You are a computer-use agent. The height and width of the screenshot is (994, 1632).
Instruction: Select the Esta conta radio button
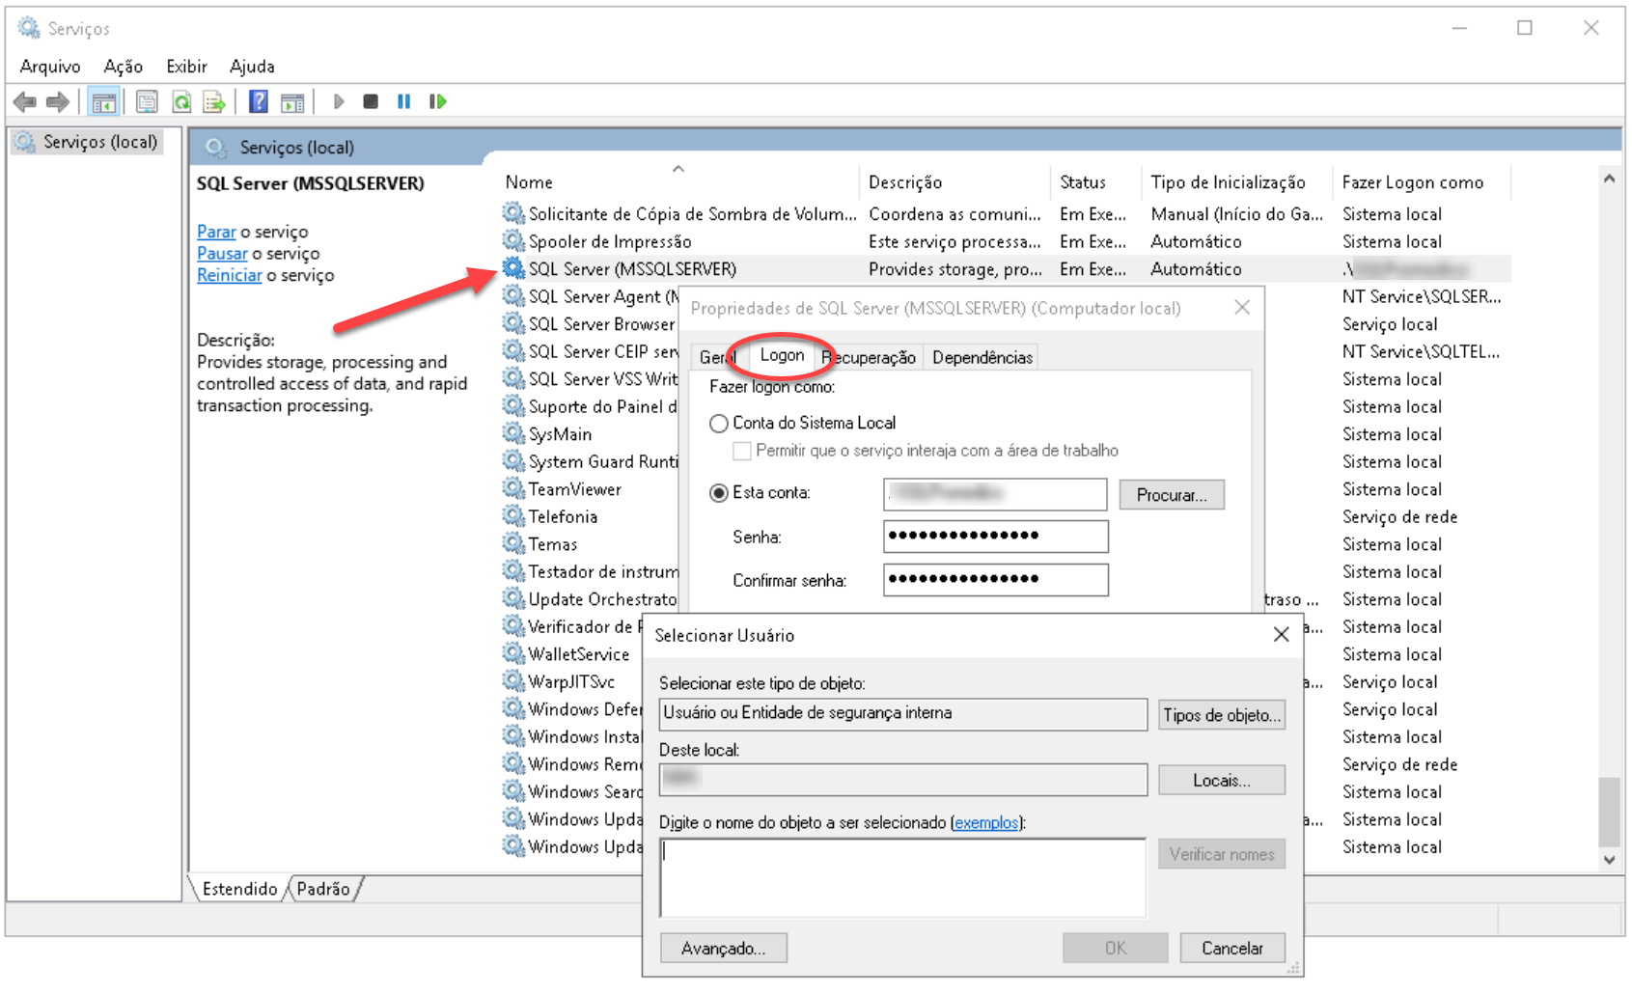click(x=719, y=493)
